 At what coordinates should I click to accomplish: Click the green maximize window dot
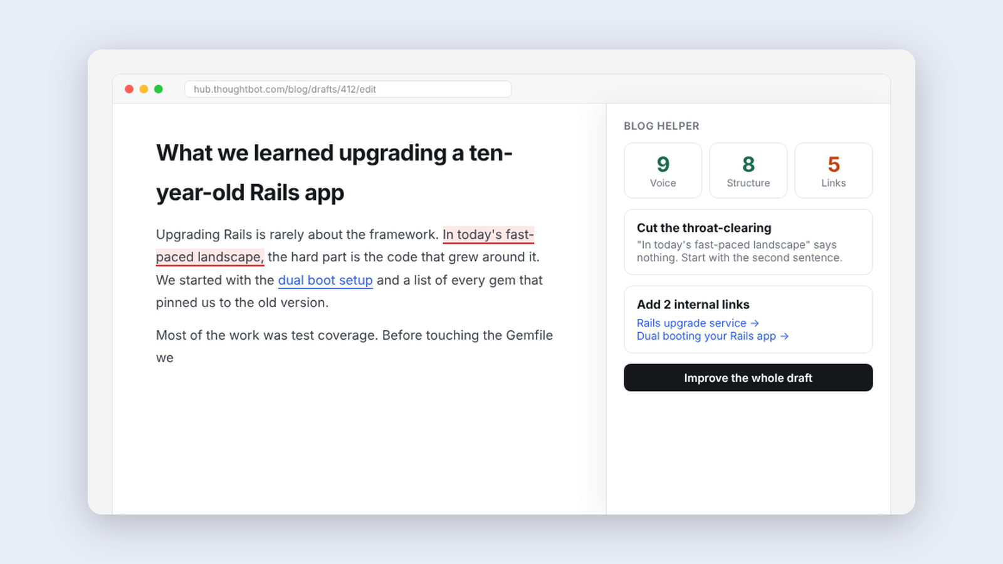159,89
